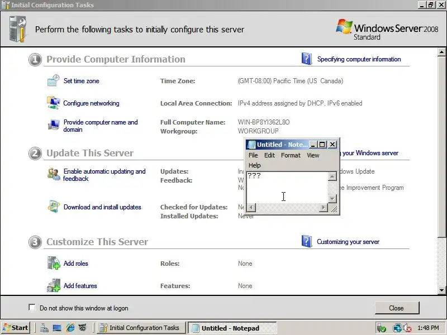Click inside the Notepad text area

pos(287,188)
